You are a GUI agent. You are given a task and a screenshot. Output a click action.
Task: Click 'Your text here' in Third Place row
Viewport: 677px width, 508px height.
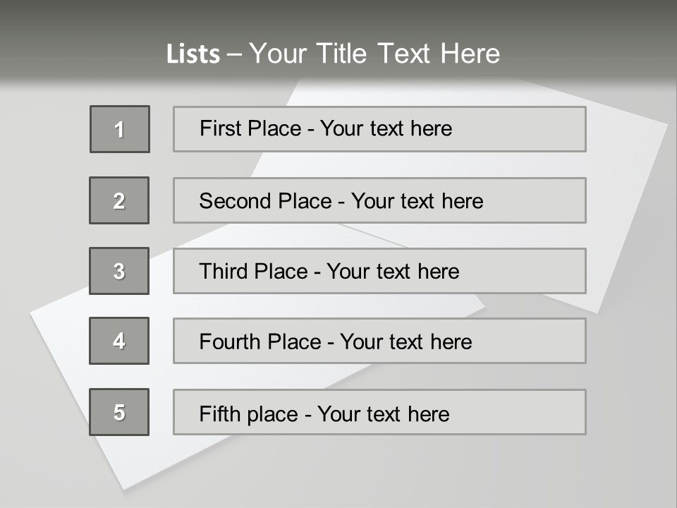(393, 272)
